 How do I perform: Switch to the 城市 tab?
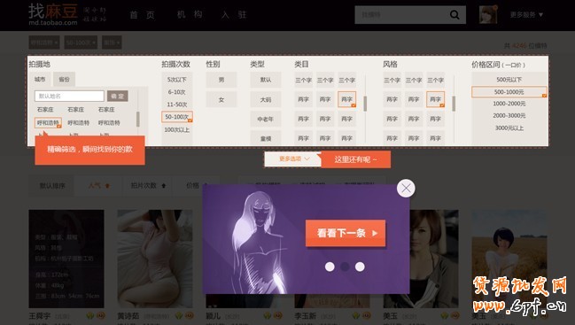click(x=40, y=79)
